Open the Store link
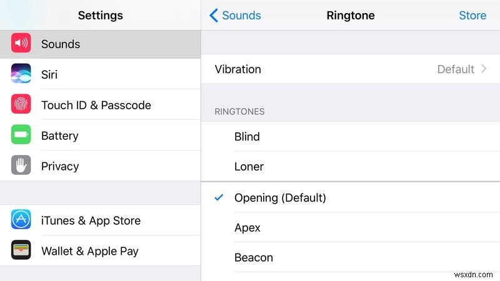 pyautogui.click(x=472, y=16)
